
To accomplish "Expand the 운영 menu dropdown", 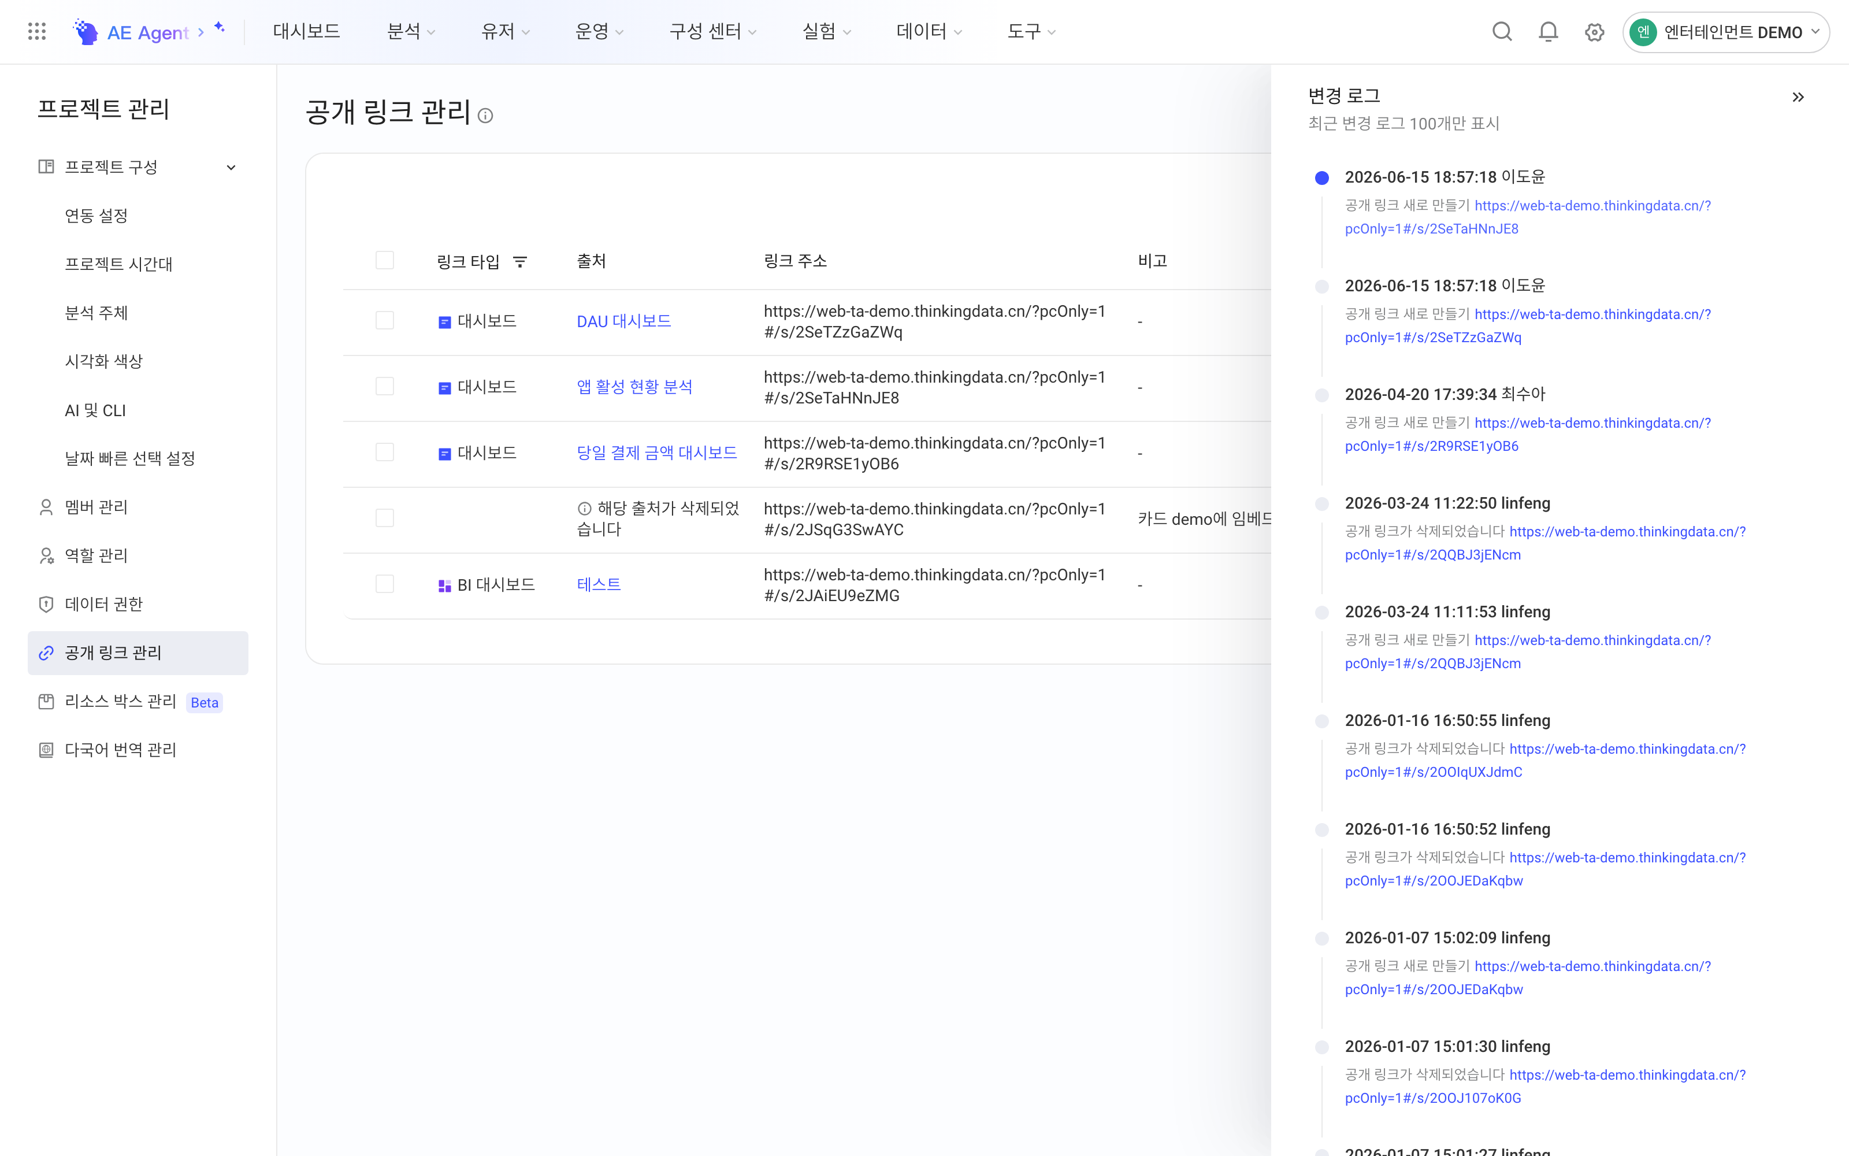I will coord(599,31).
